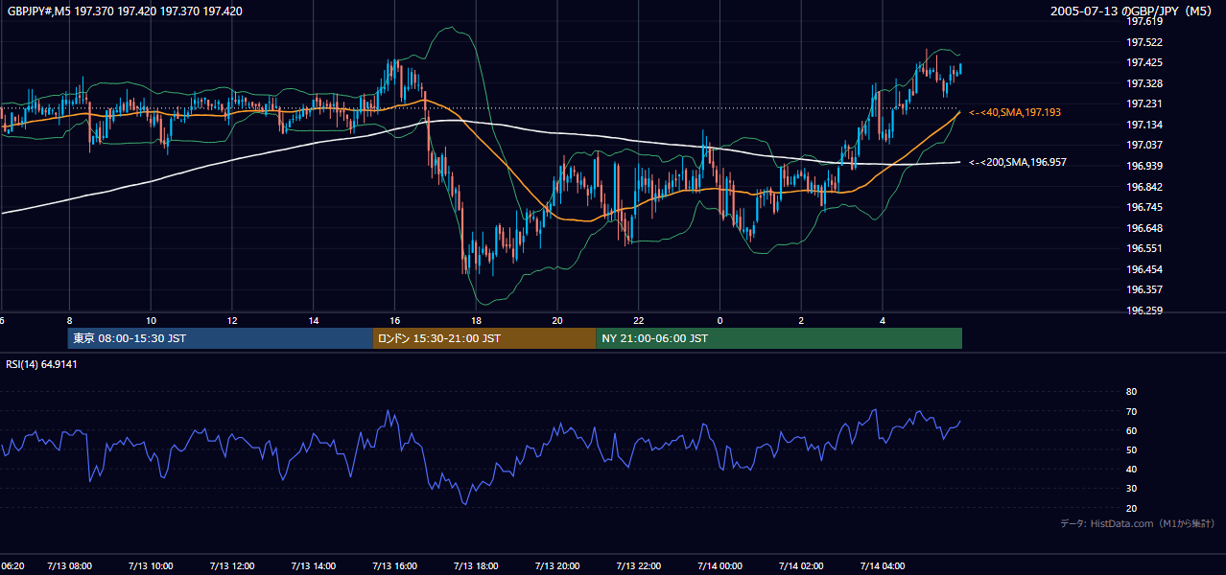Click the RSI(14) 64.9141 indicator label
The width and height of the screenshot is (1226, 575).
(41, 364)
